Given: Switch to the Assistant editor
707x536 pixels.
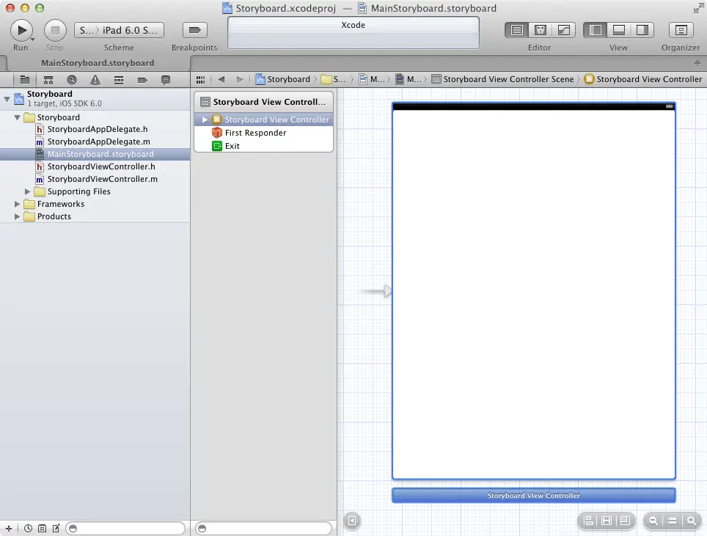Looking at the screenshot, I should [541, 30].
